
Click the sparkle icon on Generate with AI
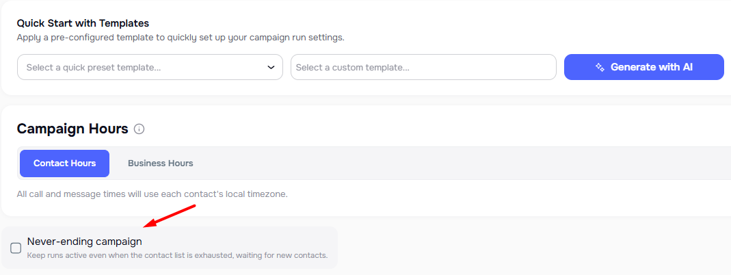coord(600,67)
